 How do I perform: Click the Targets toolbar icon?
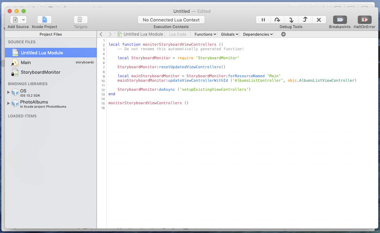(x=81, y=19)
